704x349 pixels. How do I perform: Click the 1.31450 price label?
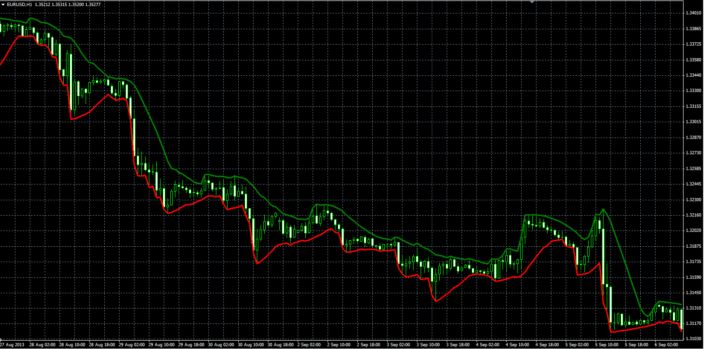[694, 293]
